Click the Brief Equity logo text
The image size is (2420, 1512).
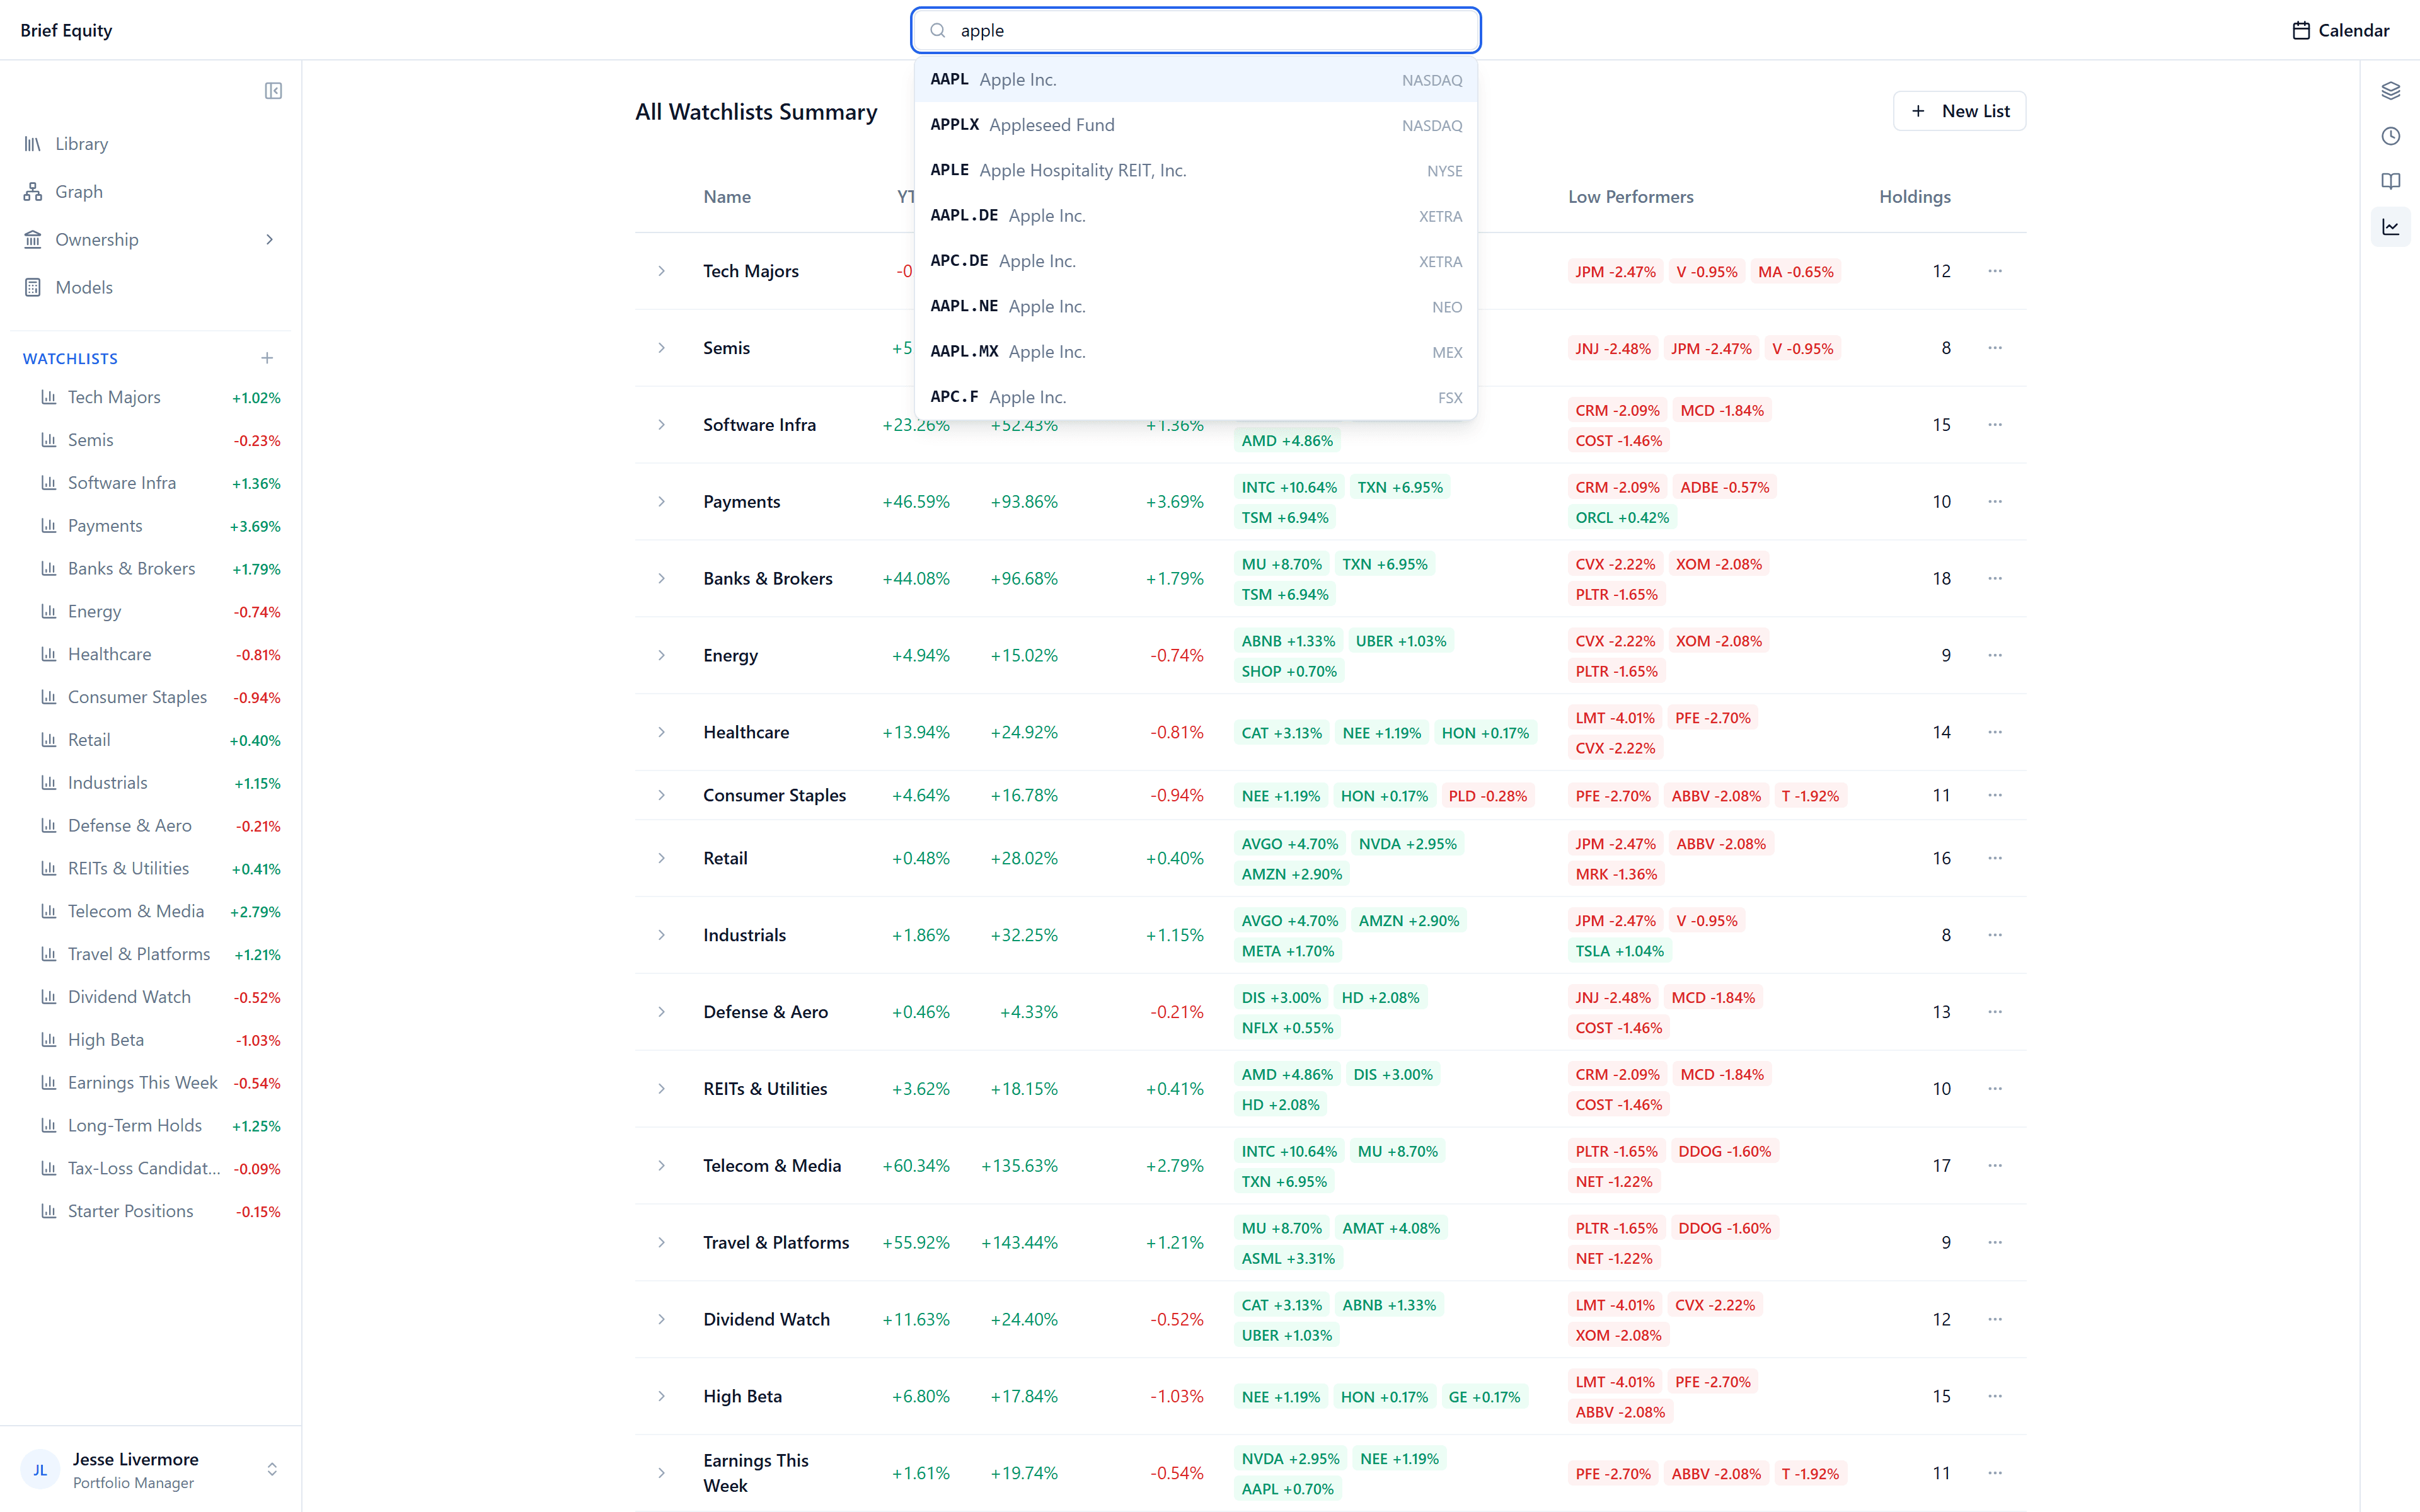tap(66, 30)
